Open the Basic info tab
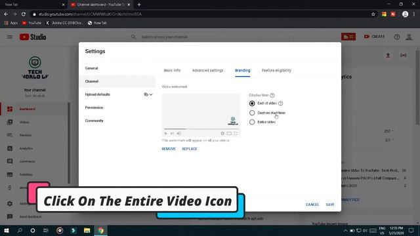Viewport: 420px width, 236px height. click(x=172, y=70)
